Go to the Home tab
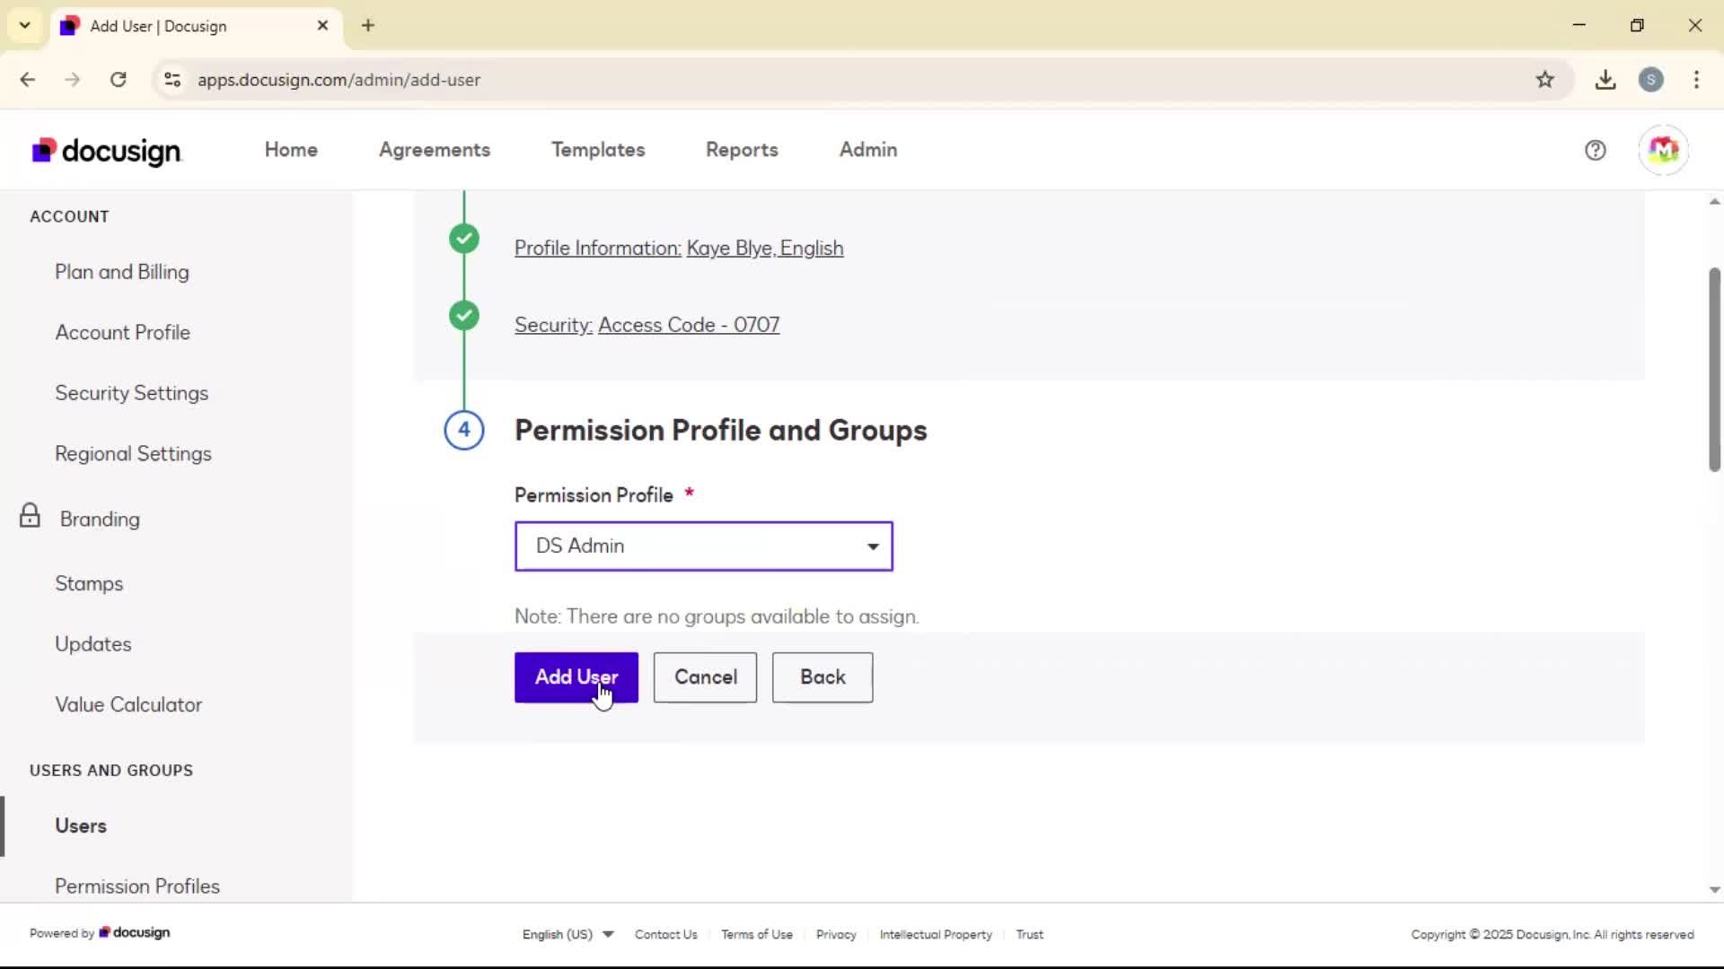 [291, 150]
